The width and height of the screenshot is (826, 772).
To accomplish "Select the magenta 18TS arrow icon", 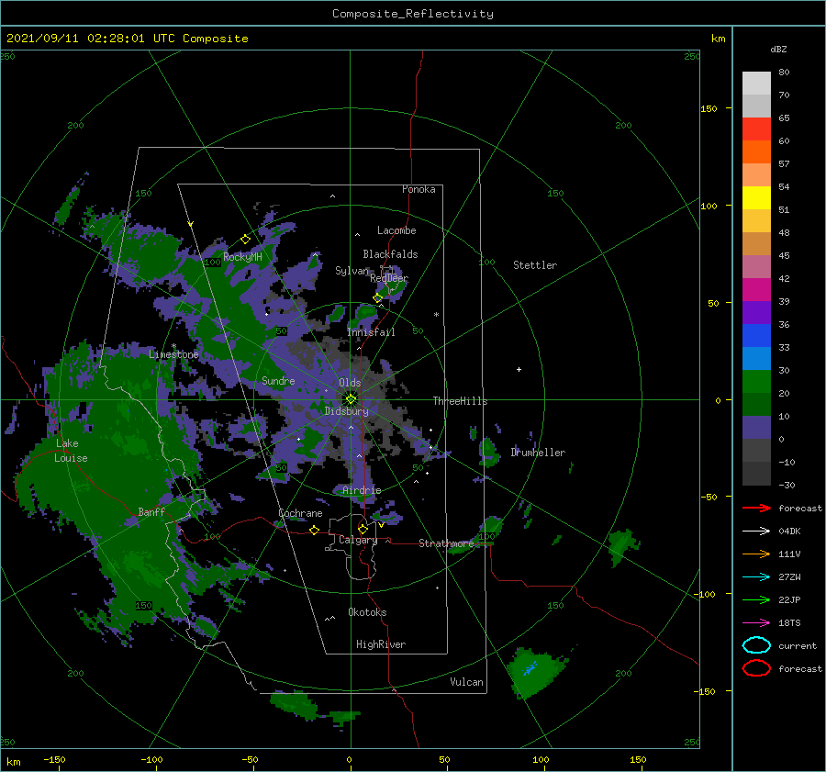I will pyautogui.click(x=756, y=623).
